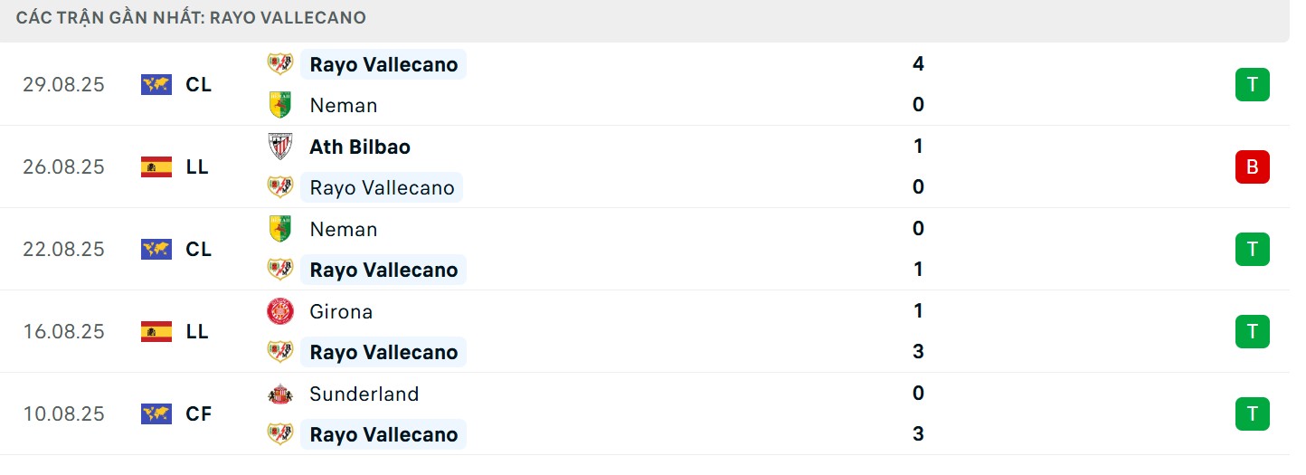Click the Sunderland club crest

tap(280, 394)
